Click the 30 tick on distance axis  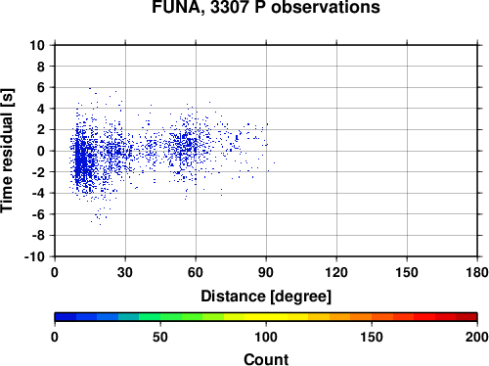point(125,272)
